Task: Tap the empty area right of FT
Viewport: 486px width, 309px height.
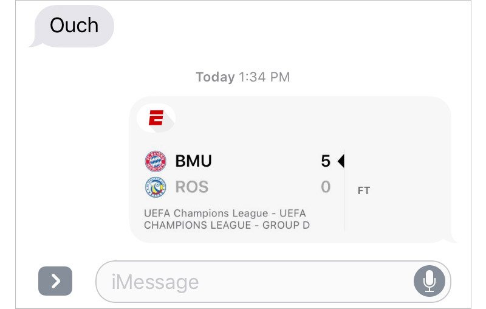Action: pos(409,190)
